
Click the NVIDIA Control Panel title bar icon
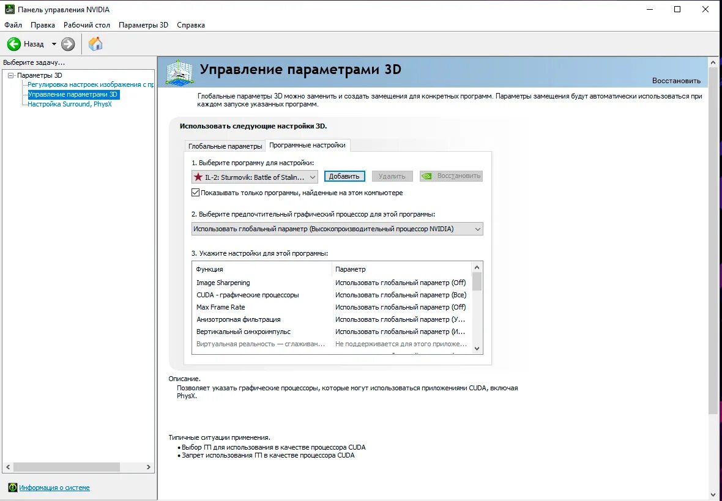click(x=9, y=9)
